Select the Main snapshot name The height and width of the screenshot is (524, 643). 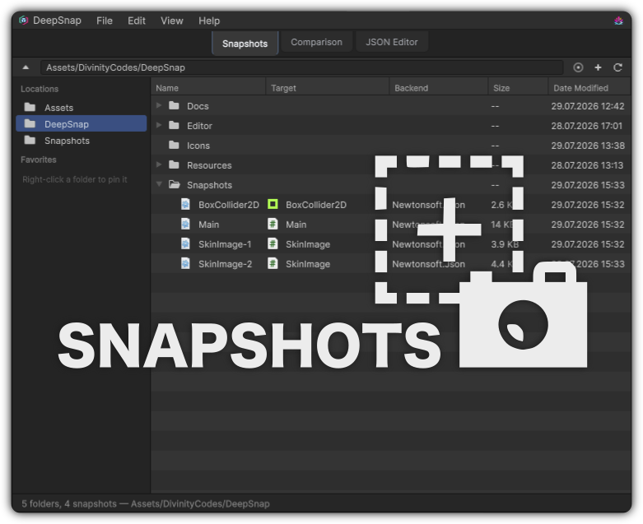click(x=209, y=224)
